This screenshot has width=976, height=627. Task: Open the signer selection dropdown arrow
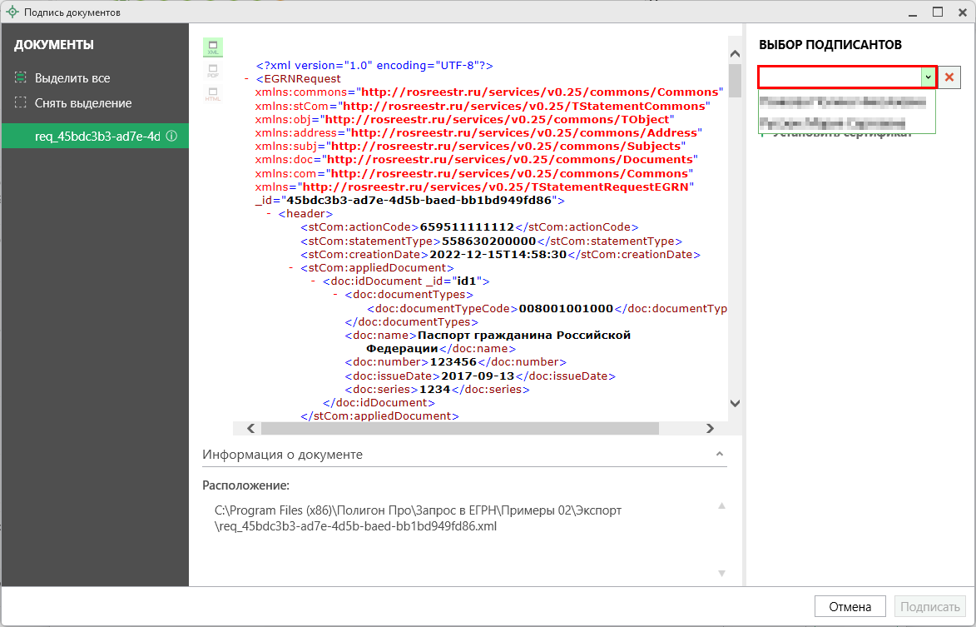pyautogui.click(x=927, y=77)
